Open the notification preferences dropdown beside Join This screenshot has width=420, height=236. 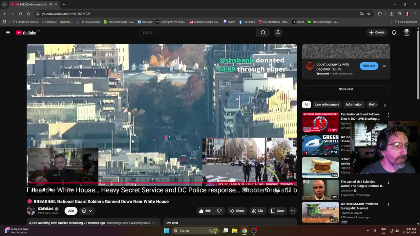(x=87, y=211)
